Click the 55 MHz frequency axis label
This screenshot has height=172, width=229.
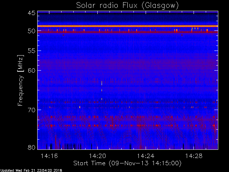coord(31,51)
